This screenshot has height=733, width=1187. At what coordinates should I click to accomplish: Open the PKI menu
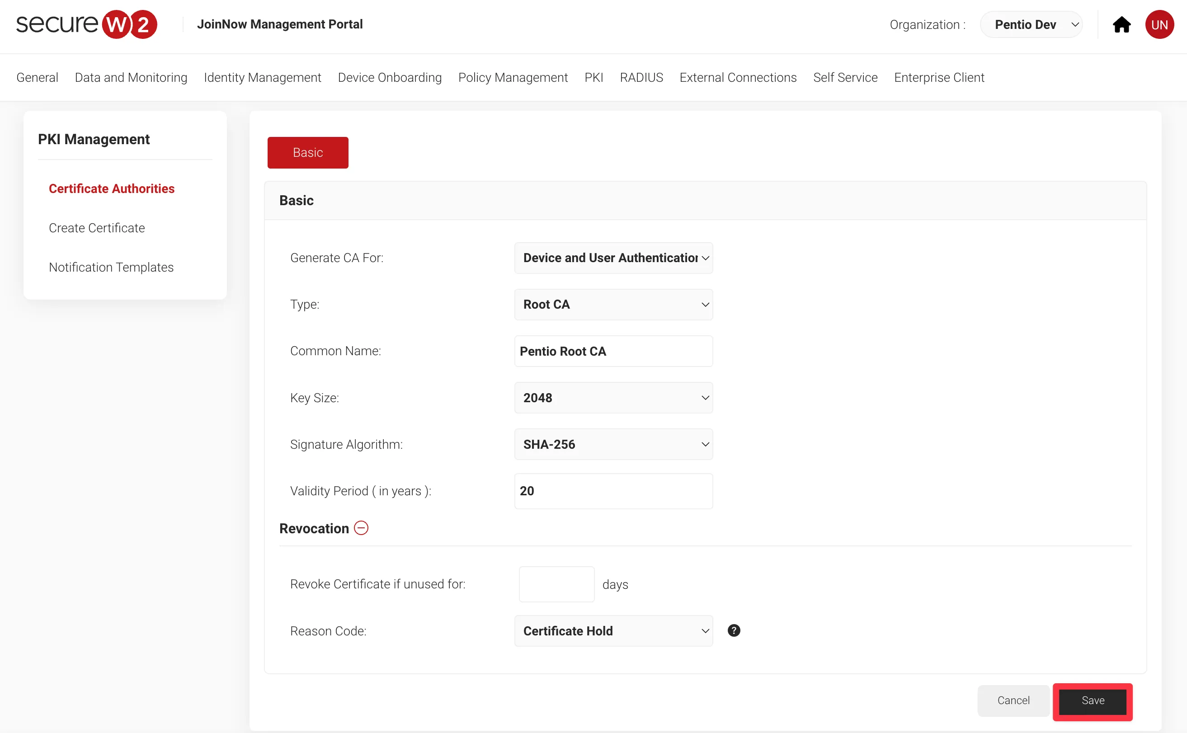[593, 78]
